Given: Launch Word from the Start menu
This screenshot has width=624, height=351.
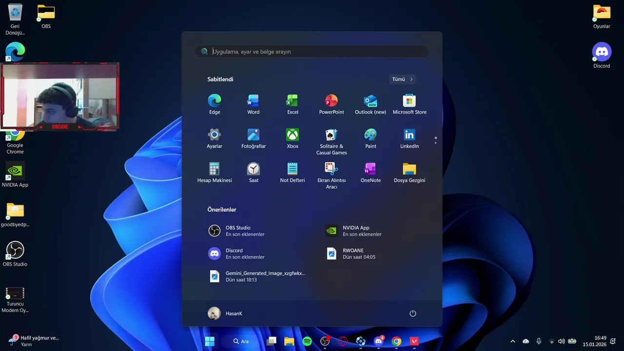Looking at the screenshot, I should (253, 105).
